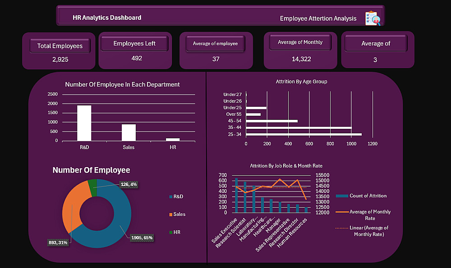Click the R&D blue legend swatch
451x268 pixels.
171,197
